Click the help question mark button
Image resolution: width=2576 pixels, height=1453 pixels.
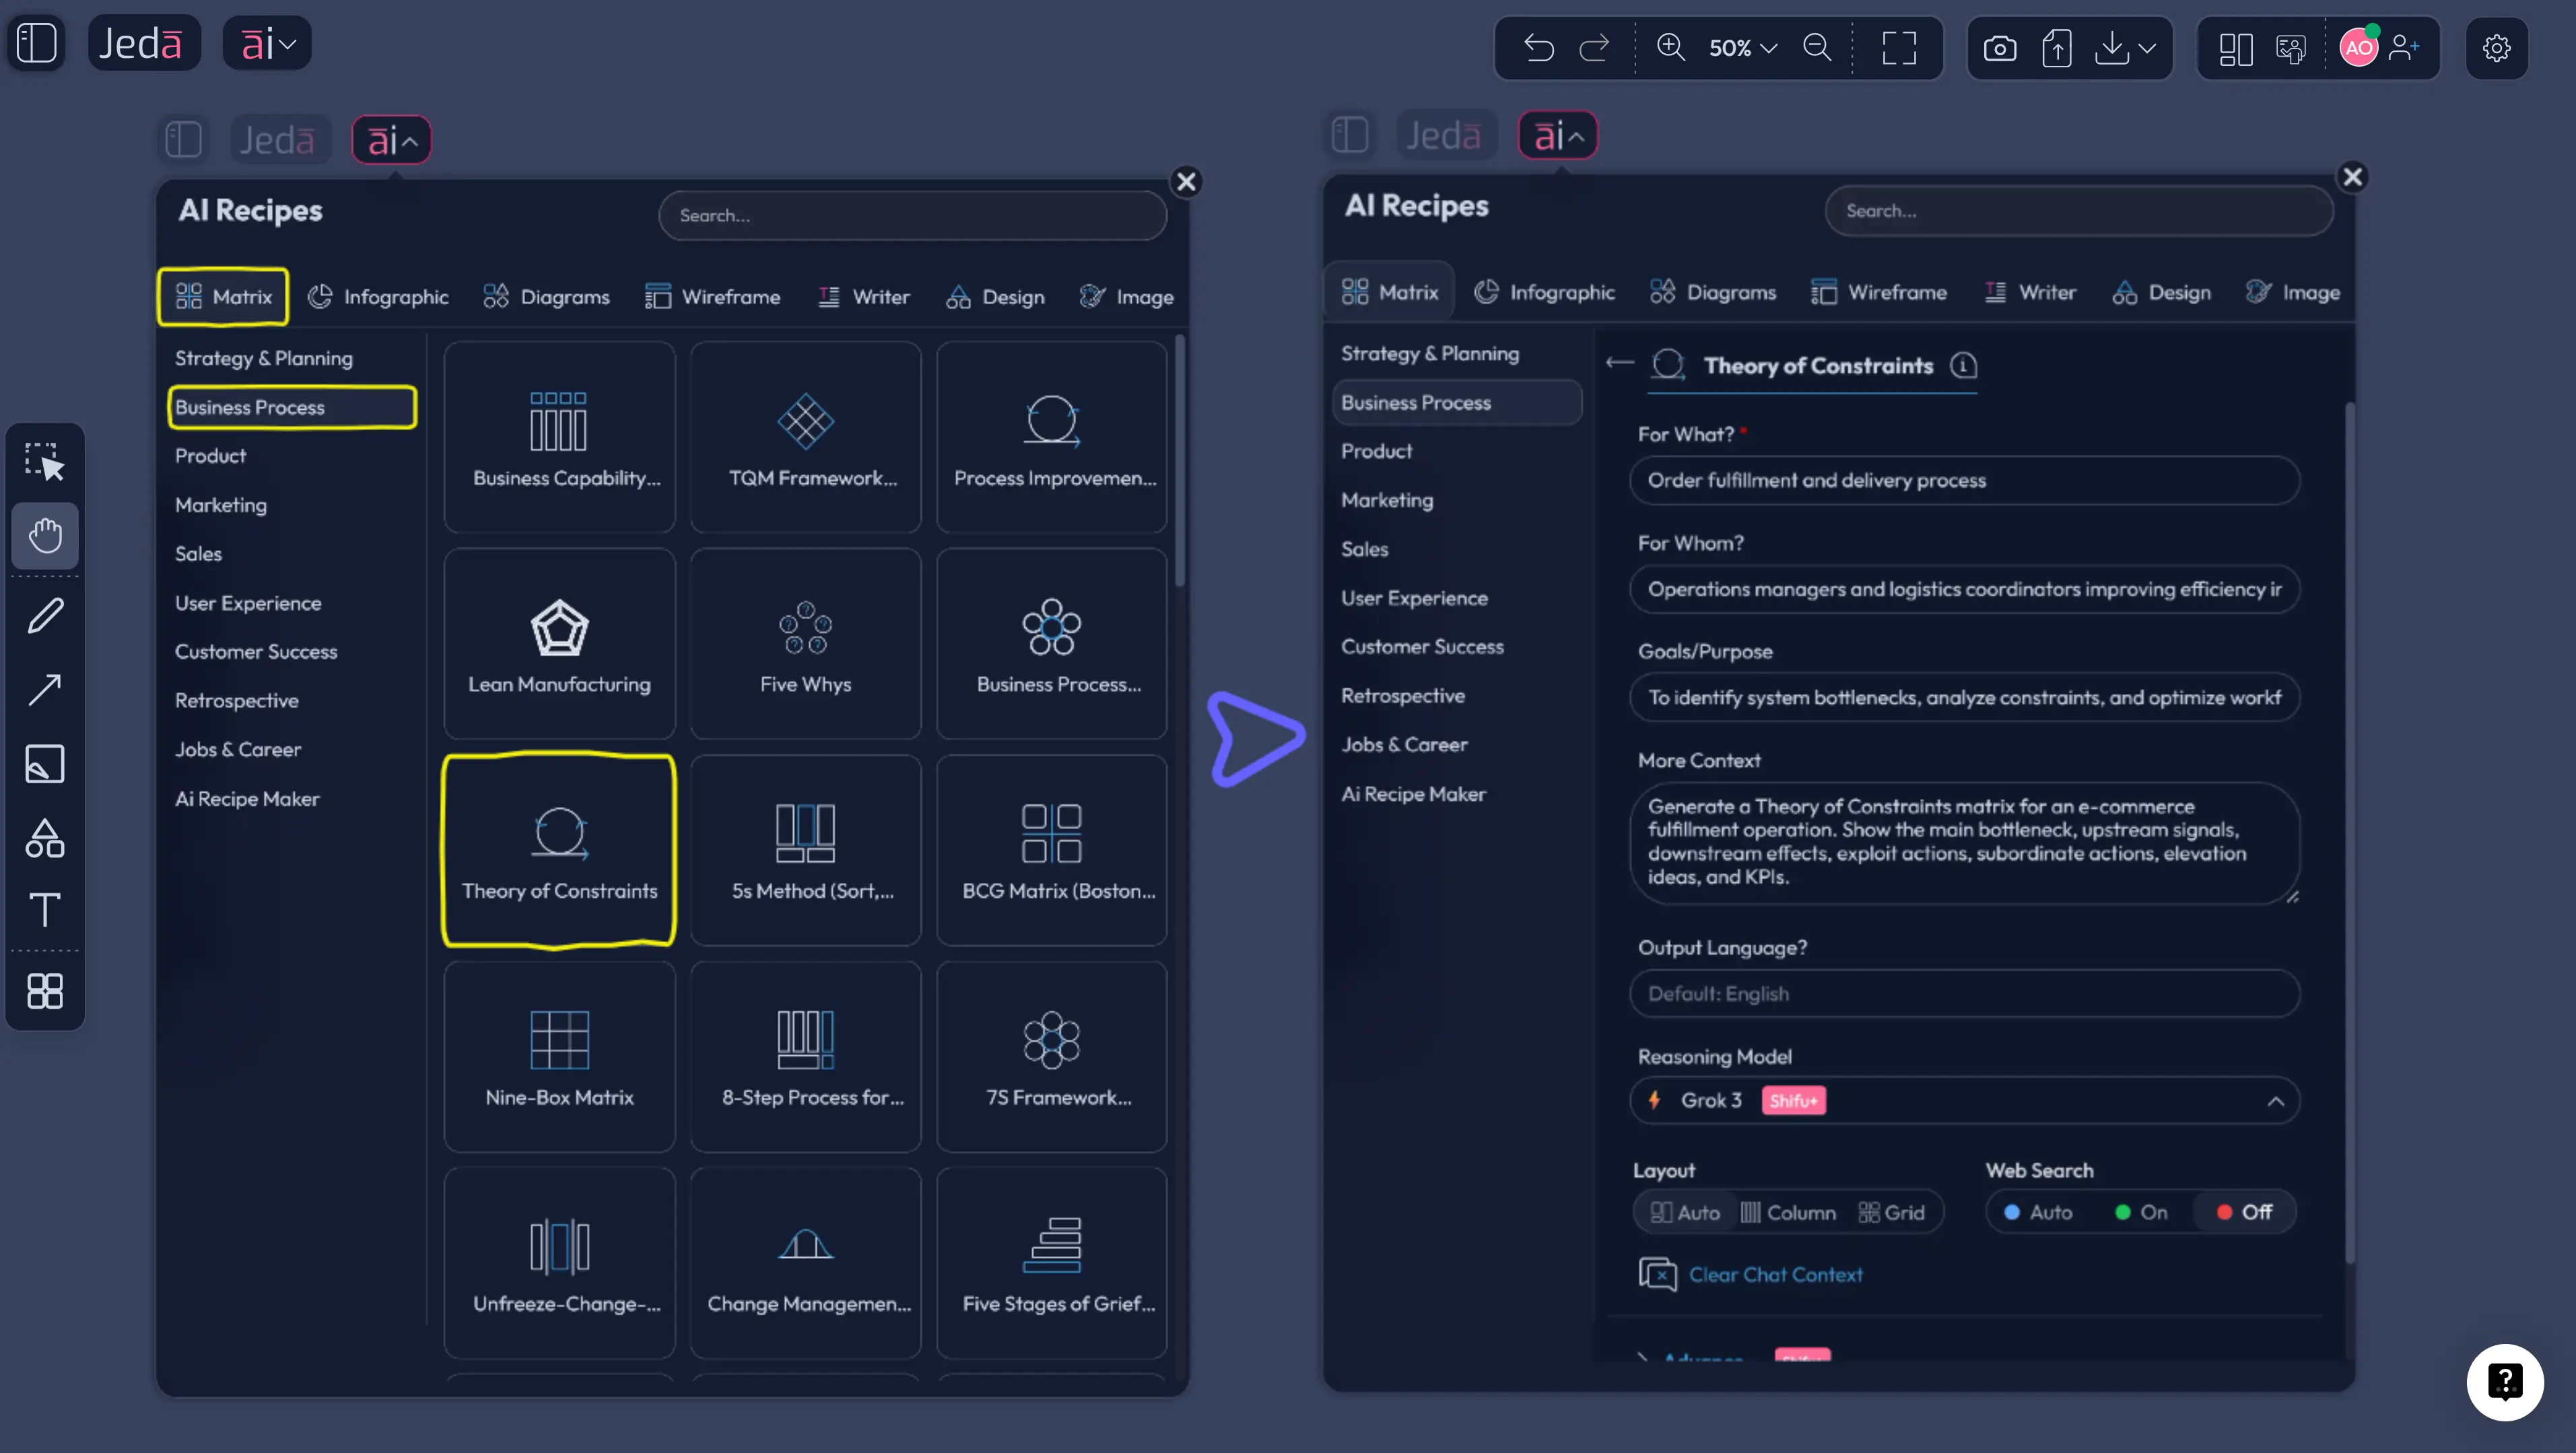click(2504, 1382)
